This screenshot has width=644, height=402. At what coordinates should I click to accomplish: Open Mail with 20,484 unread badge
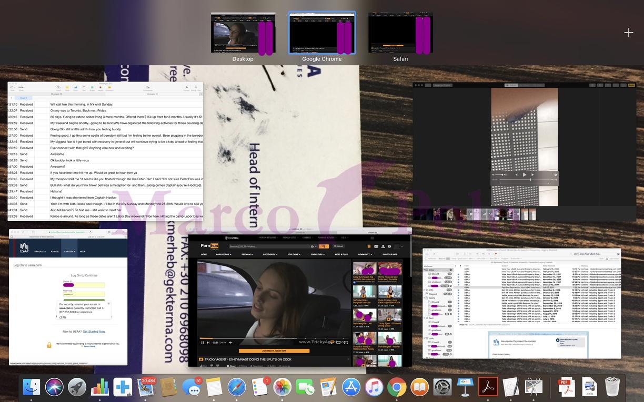pyautogui.click(x=146, y=388)
